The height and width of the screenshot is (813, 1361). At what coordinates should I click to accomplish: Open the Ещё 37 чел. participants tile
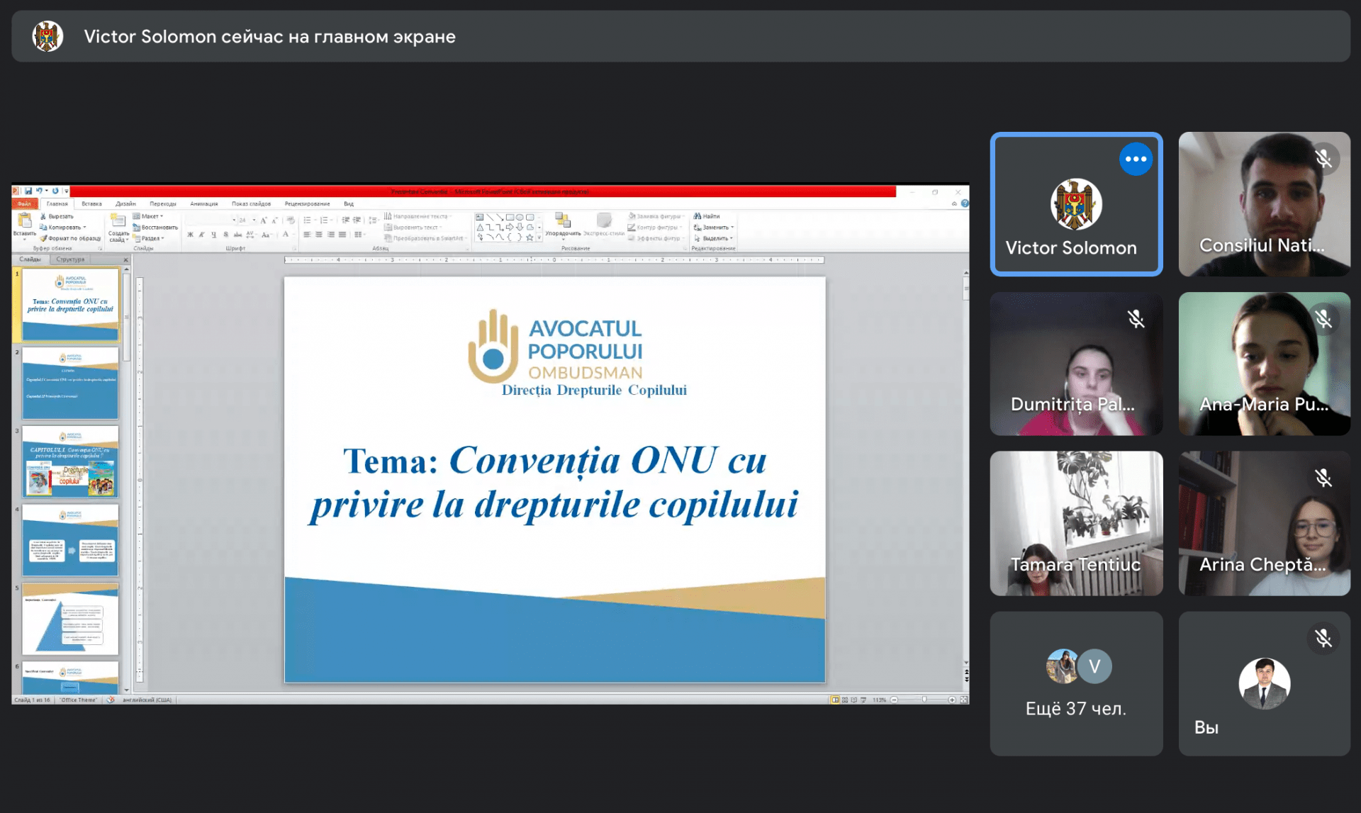1076,683
